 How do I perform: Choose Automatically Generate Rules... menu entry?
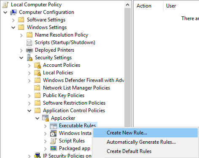point(145,142)
